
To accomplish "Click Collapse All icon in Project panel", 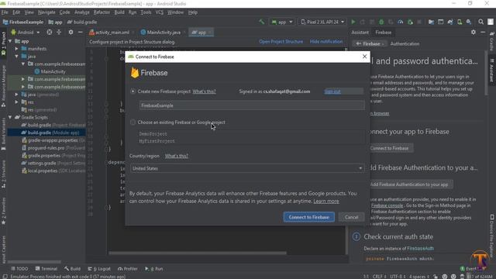I will click(59, 33).
